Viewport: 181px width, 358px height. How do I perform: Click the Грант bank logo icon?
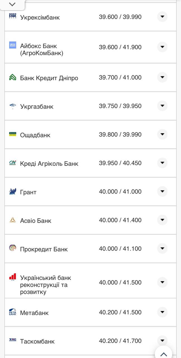click(x=13, y=192)
